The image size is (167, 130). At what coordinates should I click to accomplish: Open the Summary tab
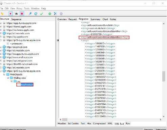pos(96,19)
